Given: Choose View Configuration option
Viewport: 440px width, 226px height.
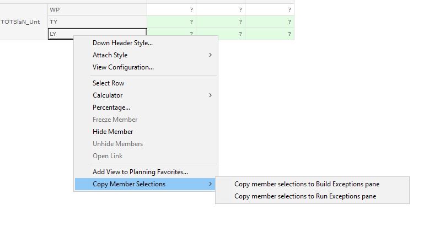Looking at the screenshot, I should tap(146, 67).
